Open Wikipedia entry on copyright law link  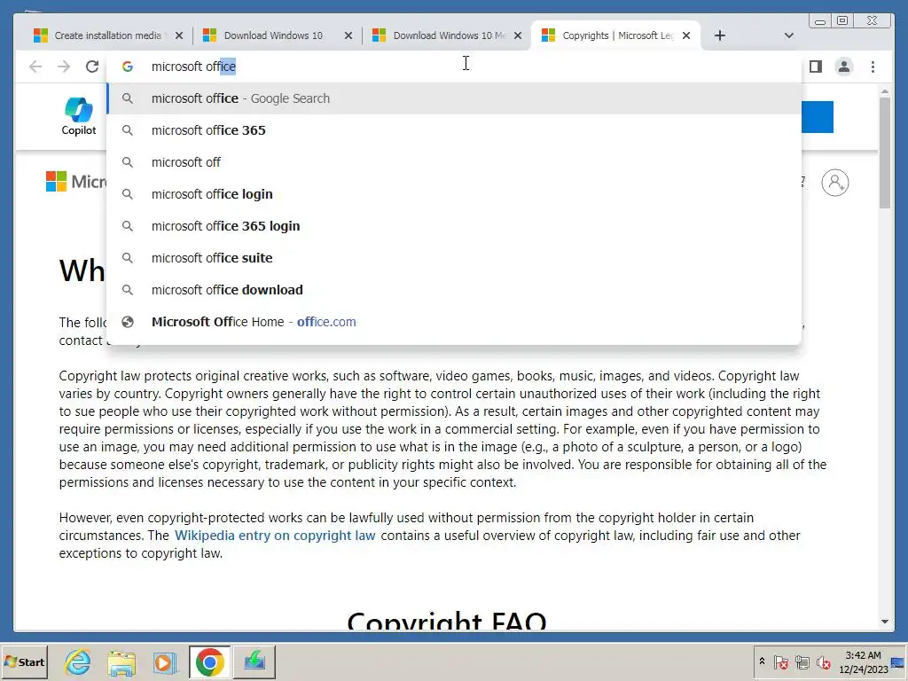click(275, 535)
